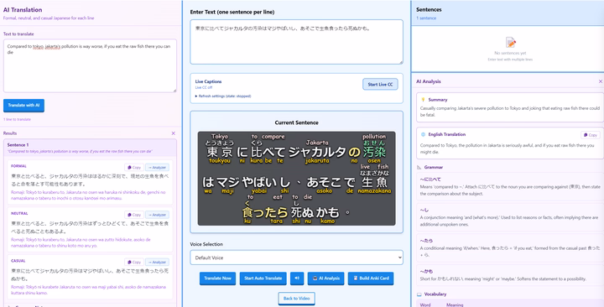
Task: Click the lightbulb Summary icon
Action: pyautogui.click(x=423, y=100)
